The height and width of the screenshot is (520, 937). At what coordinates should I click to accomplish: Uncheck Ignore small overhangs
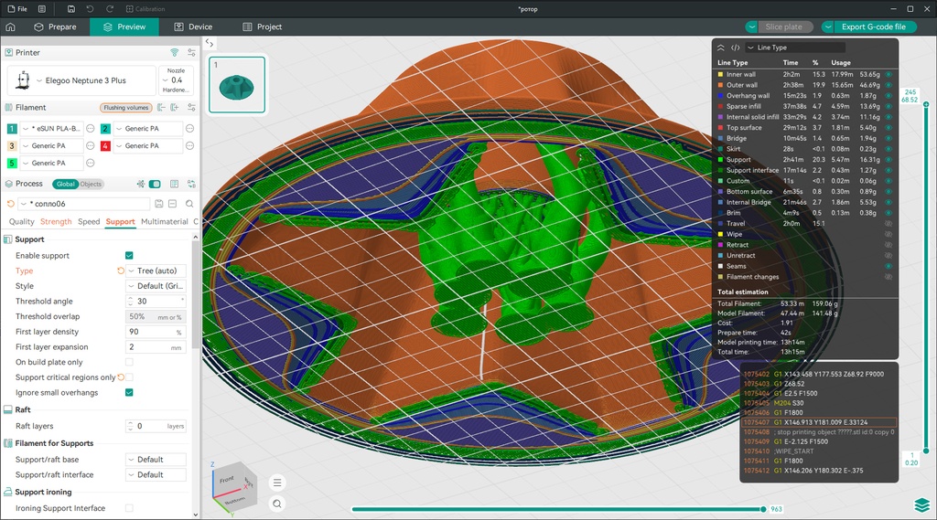point(129,392)
